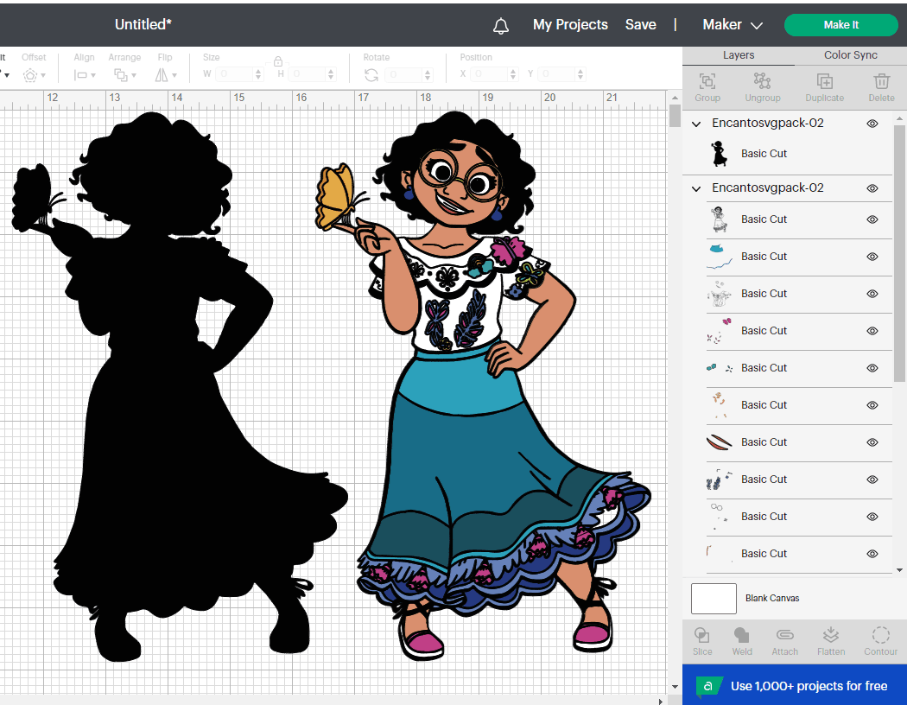Open the Maker machine dropdown
The image size is (907, 705).
pos(733,25)
